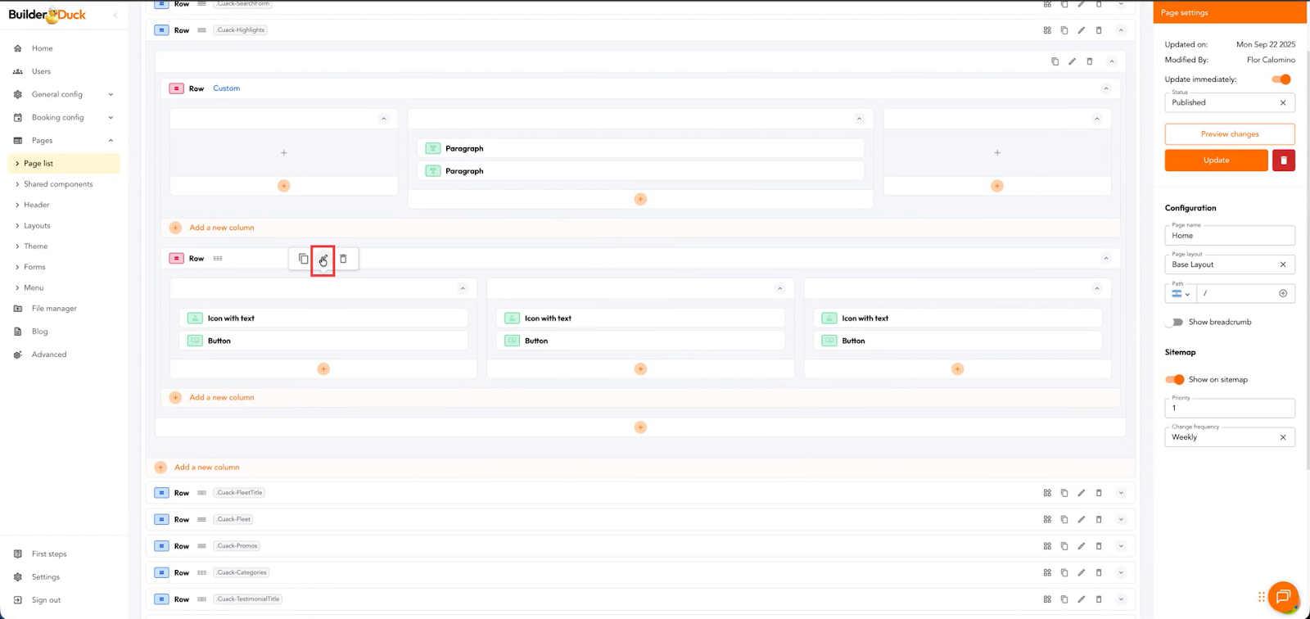
Task: Enable the Show breadcrumb toggle
Action: pos(1175,323)
